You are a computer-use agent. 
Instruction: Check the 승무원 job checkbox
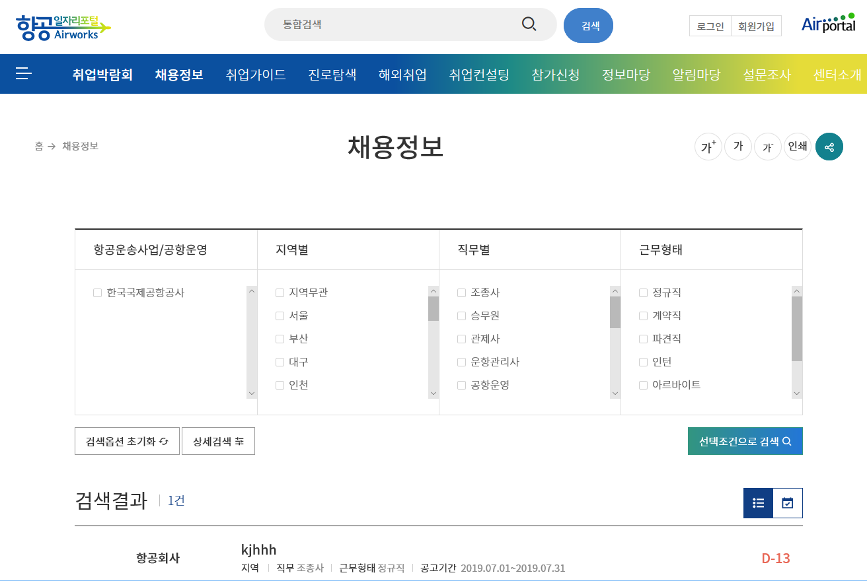461,316
